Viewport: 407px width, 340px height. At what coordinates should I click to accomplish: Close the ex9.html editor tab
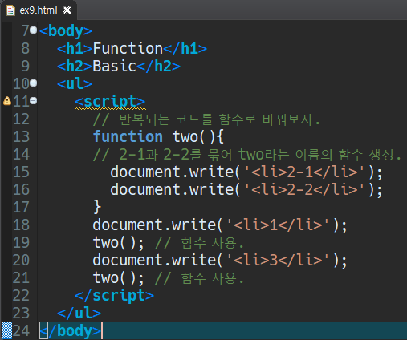[67, 10]
